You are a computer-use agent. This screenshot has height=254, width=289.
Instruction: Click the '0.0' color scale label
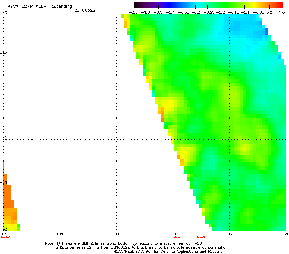[x=269, y=13]
